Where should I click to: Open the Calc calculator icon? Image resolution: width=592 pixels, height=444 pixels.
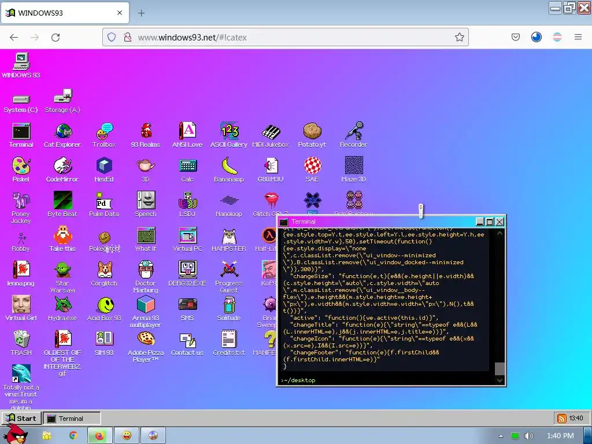[x=187, y=170]
